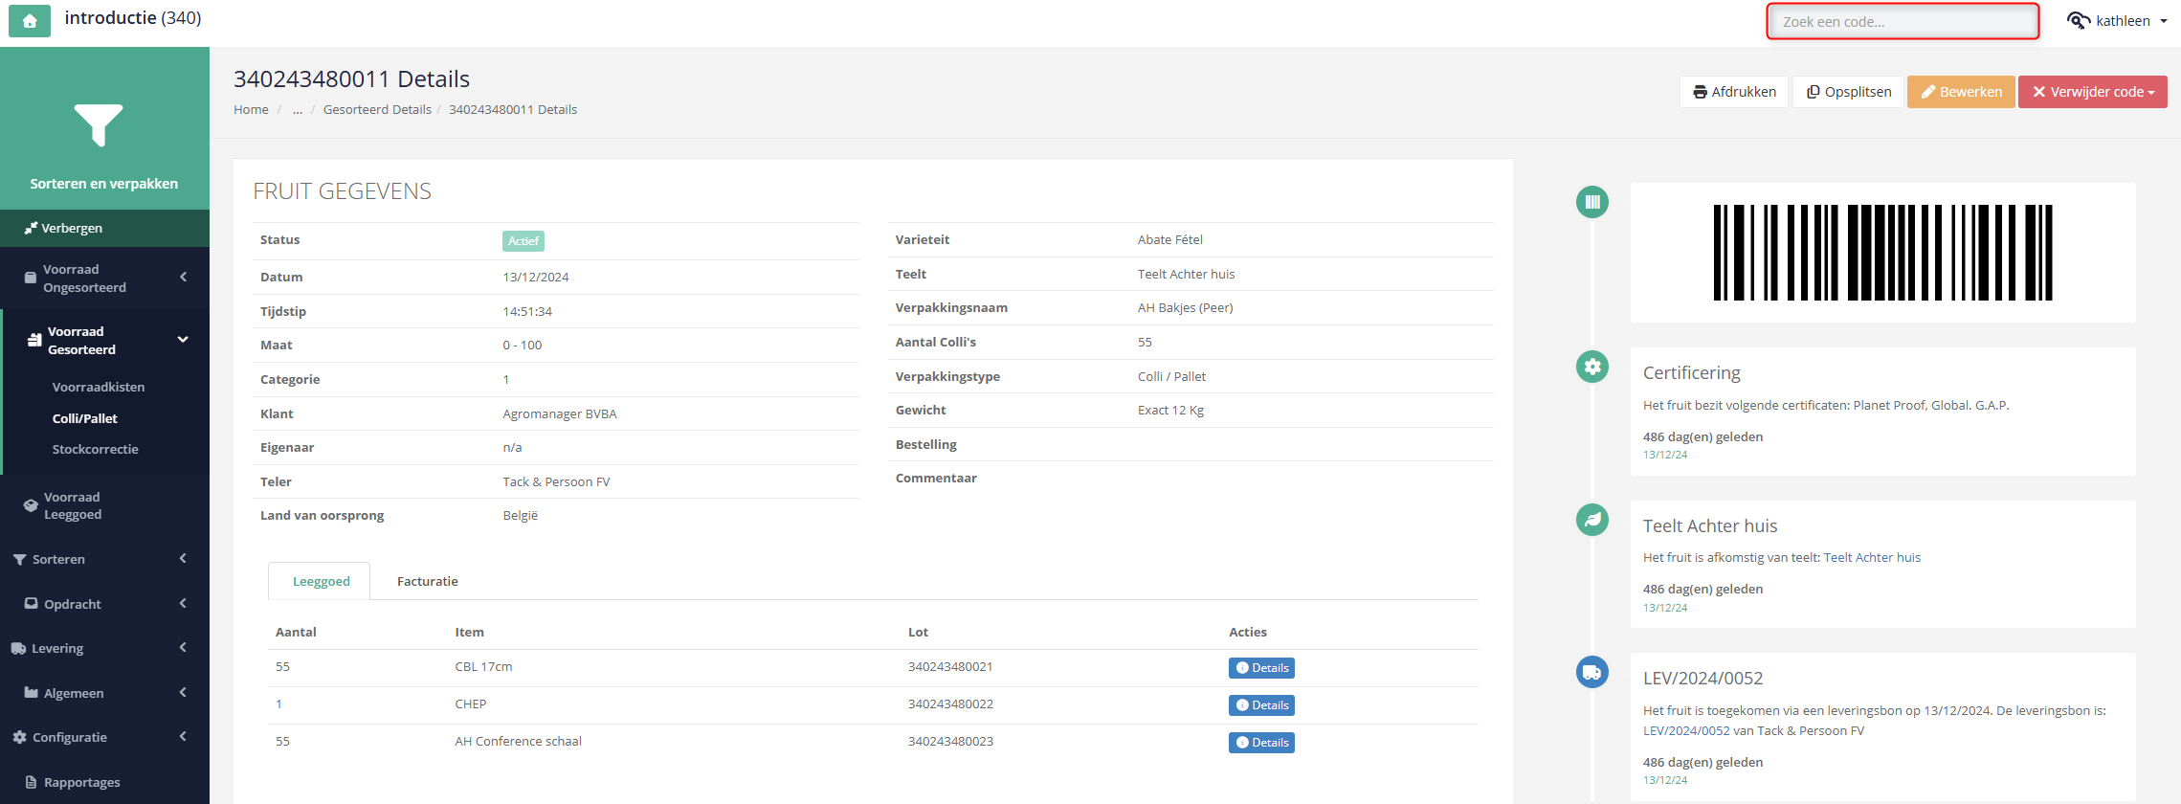Open the Teelt Achter huis link
Viewport: 2181px width, 804px height.
point(1872,557)
